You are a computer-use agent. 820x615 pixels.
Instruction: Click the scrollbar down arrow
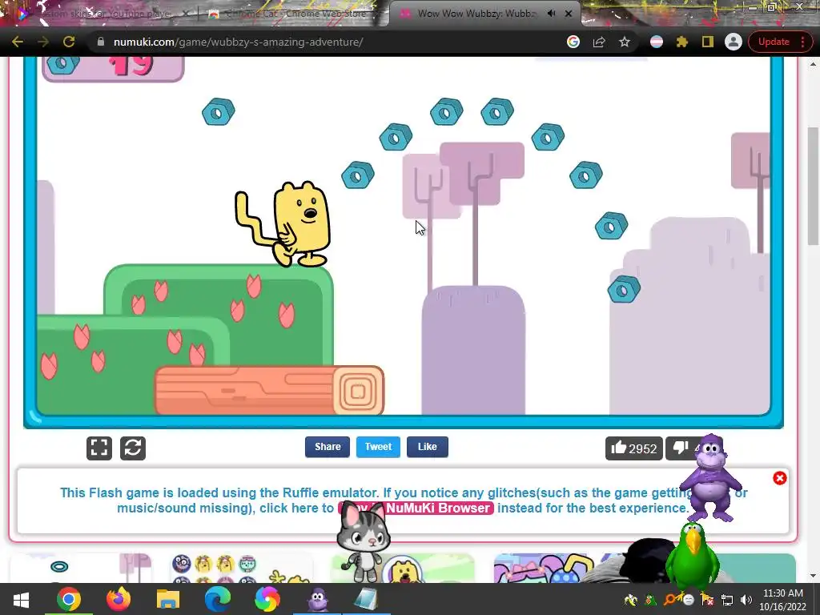[814, 576]
